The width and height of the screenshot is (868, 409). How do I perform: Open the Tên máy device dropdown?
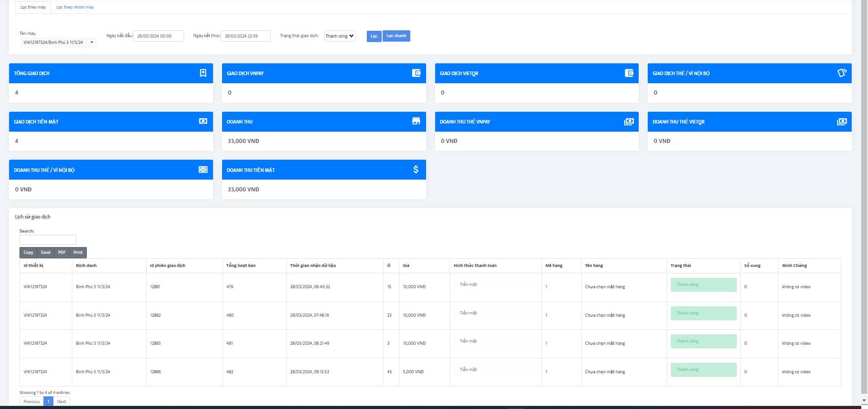(x=58, y=43)
